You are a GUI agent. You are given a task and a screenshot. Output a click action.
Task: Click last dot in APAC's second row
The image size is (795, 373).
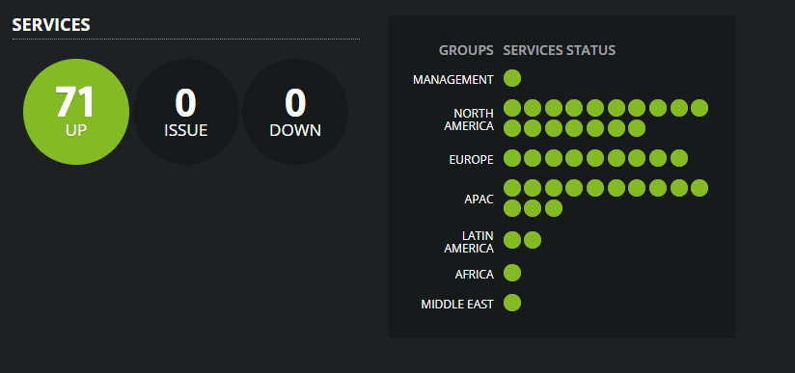point(554,208)
